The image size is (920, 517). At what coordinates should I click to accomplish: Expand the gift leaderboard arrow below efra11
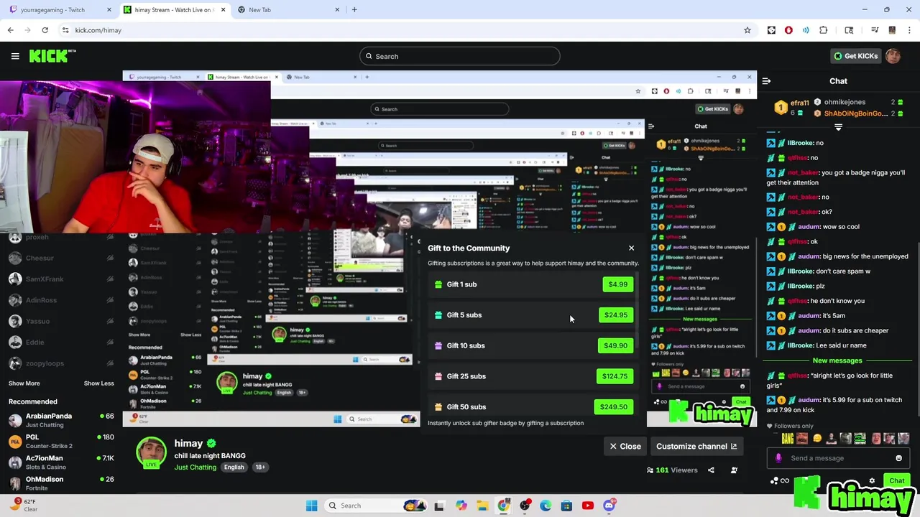[x=838, y=127]
